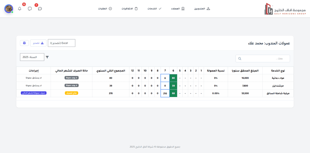Image resolution: width=310 pixels, height=153 pixels.
Task: Click the 16,000 annual amount cell
Action: (x=245, y=78)
